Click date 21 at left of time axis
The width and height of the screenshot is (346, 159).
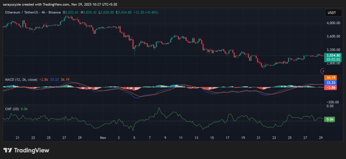[17, 138]
